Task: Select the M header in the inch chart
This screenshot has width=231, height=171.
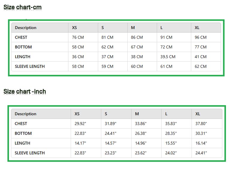Action: click(x=137, y=114)
